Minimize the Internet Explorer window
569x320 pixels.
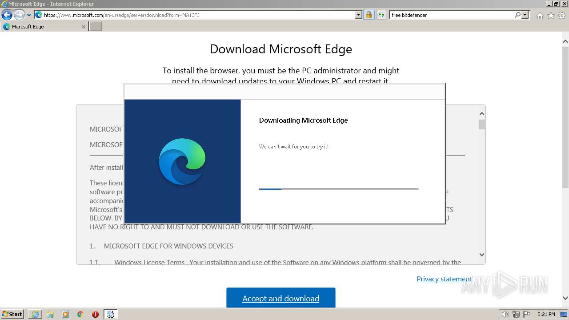[x=550, y=4]
